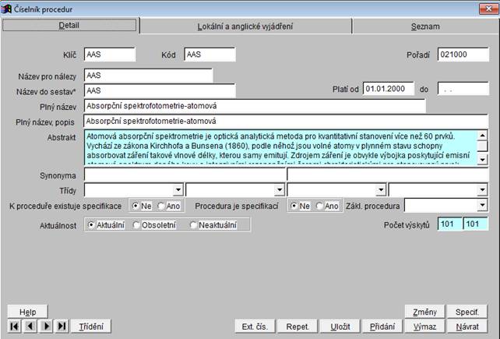Select Obsoletní radio in Aktuálnost
The width and height of the screenshot is (500, 339).
137,224
